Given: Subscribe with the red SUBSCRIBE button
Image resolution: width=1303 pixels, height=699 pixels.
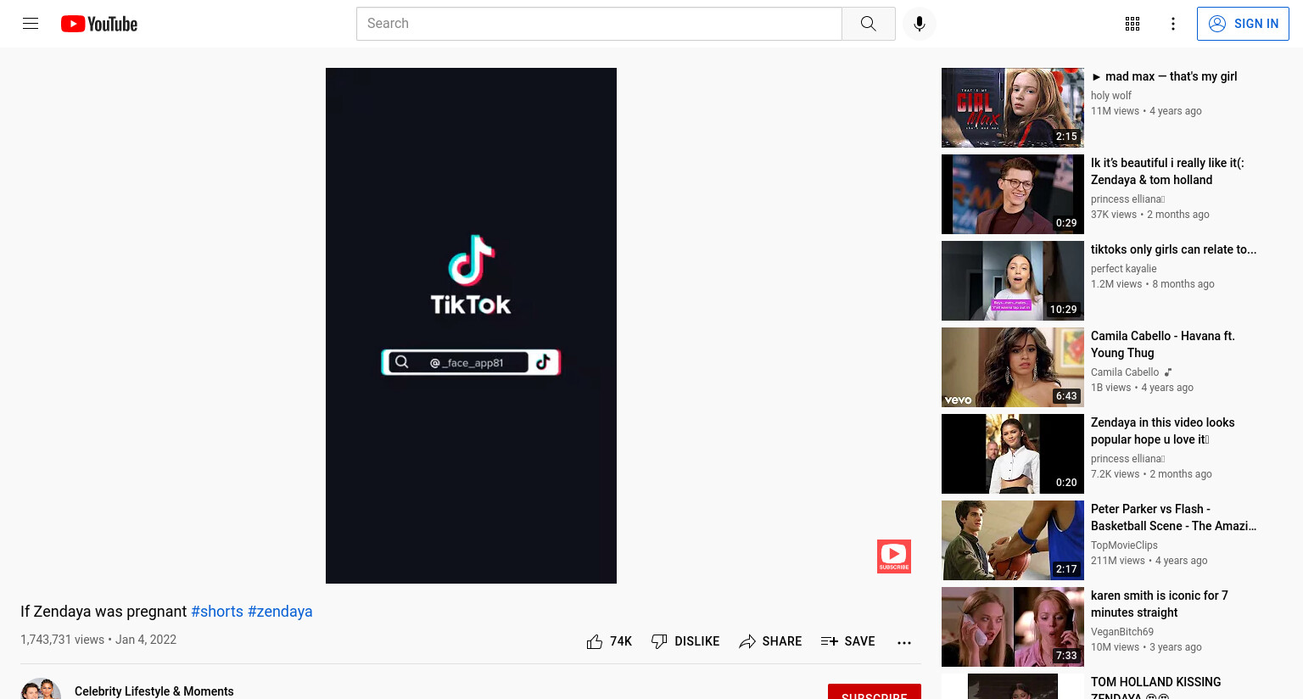Looking at the screenshot, I should click(x=875, y=691).
